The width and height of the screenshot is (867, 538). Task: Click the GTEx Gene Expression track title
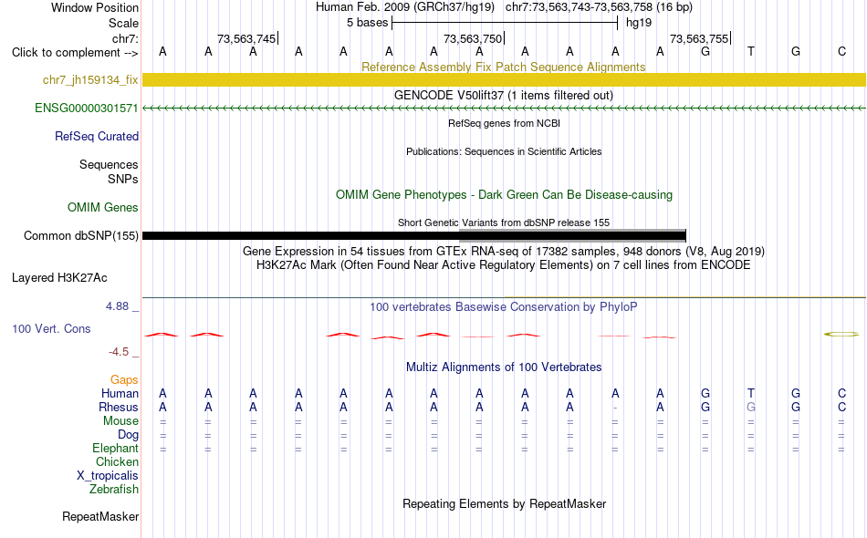(x=504, y=252)
